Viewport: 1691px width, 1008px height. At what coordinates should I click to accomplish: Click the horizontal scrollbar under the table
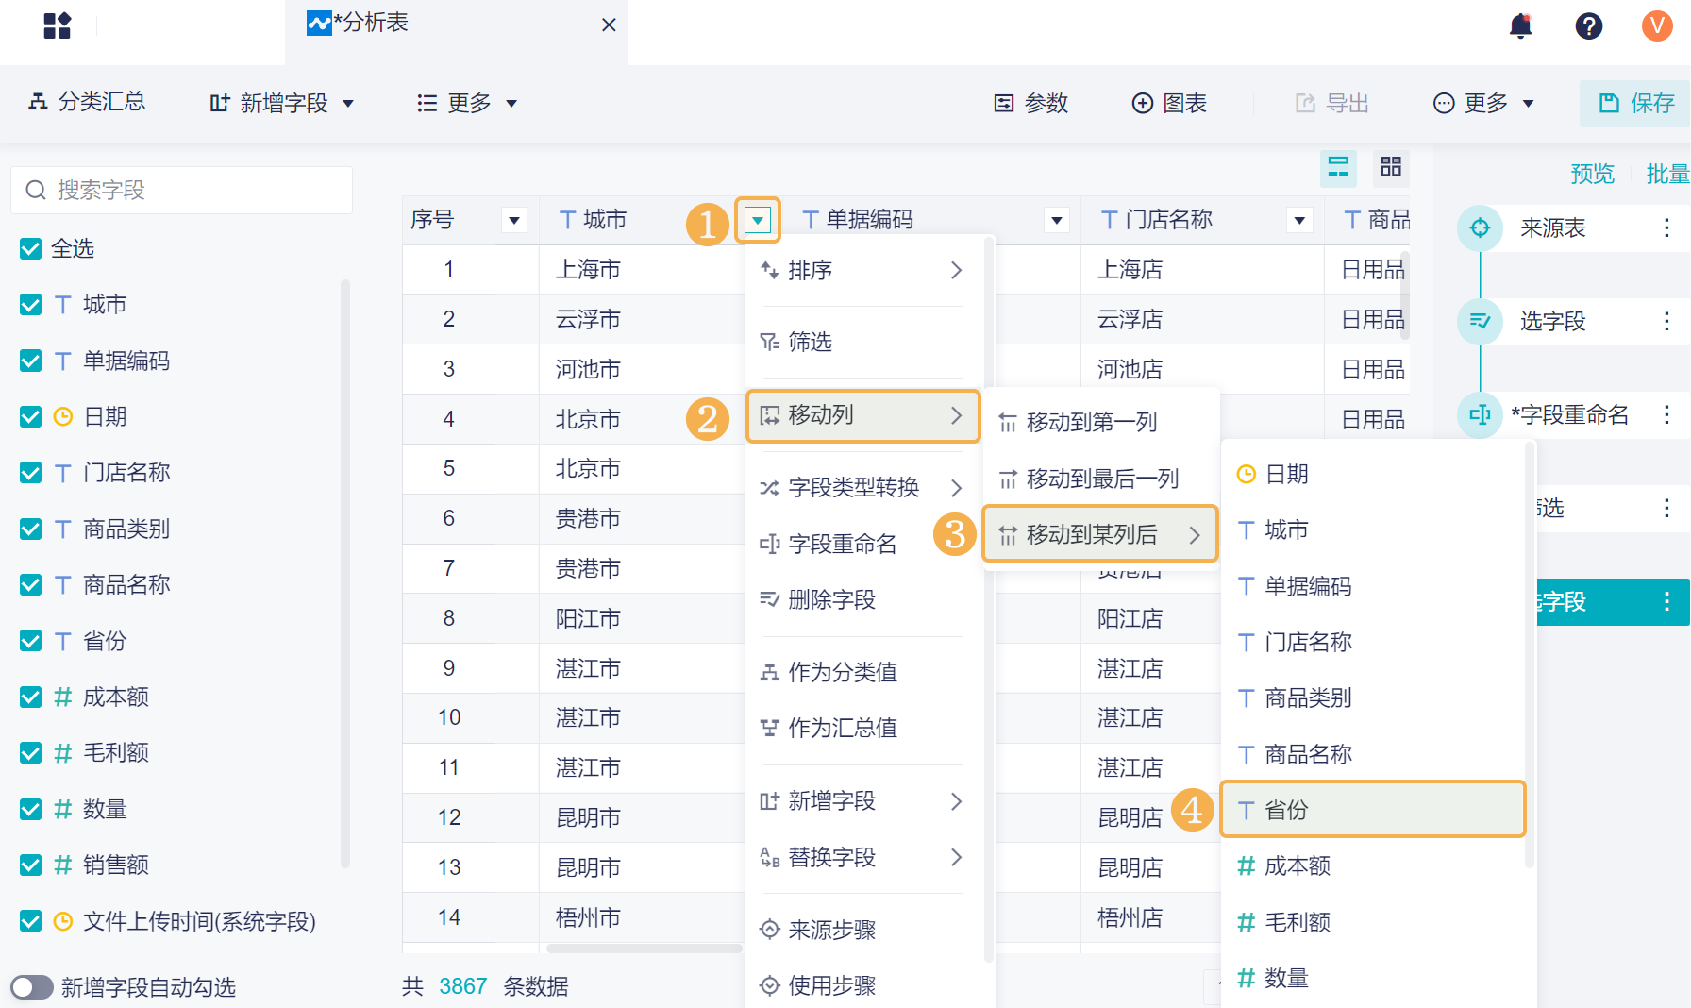coord(644,948)
